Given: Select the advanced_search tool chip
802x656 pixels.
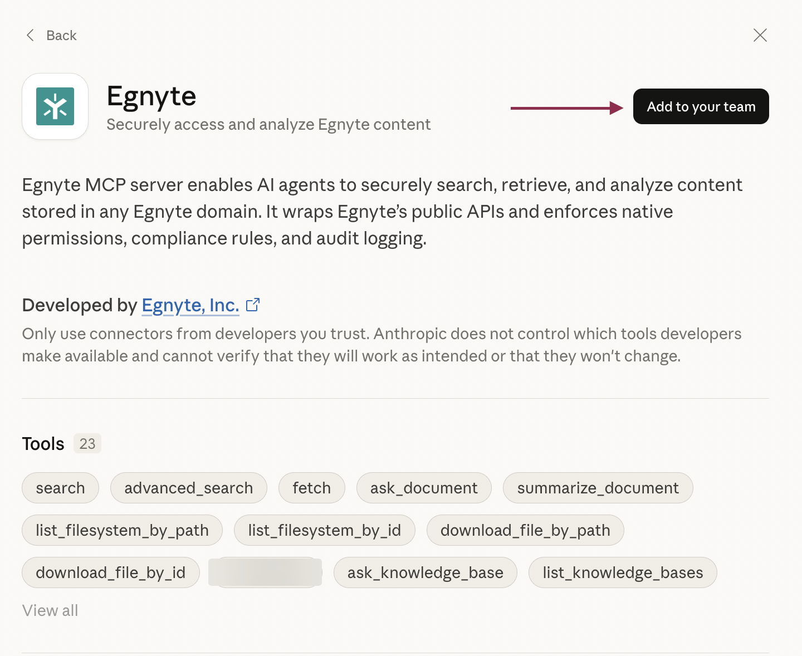Looking at the screenshot, I should coord(188,488).
